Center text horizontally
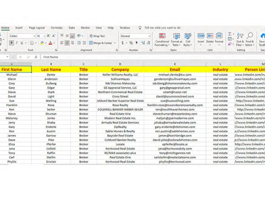 coord(67,43)
